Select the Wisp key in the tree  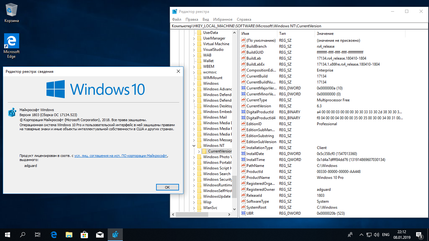(x=207, y=202)
